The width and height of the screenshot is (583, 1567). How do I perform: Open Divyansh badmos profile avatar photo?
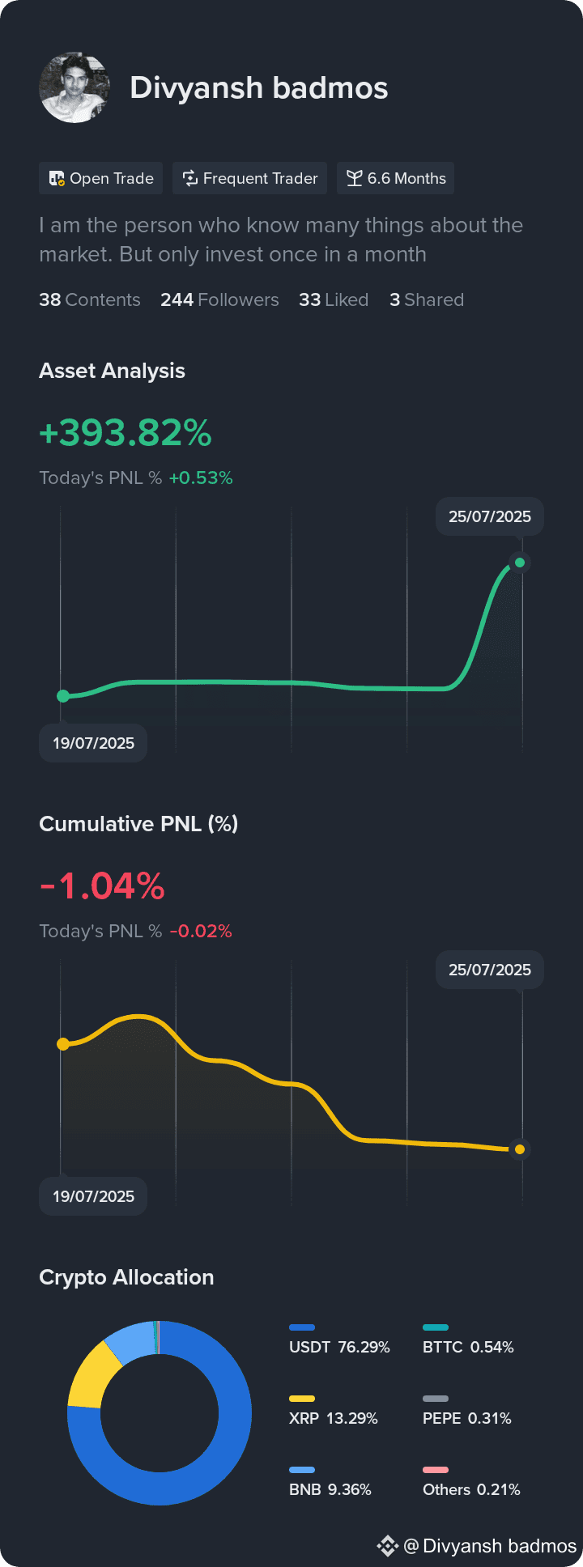click(x=74, y=87)
